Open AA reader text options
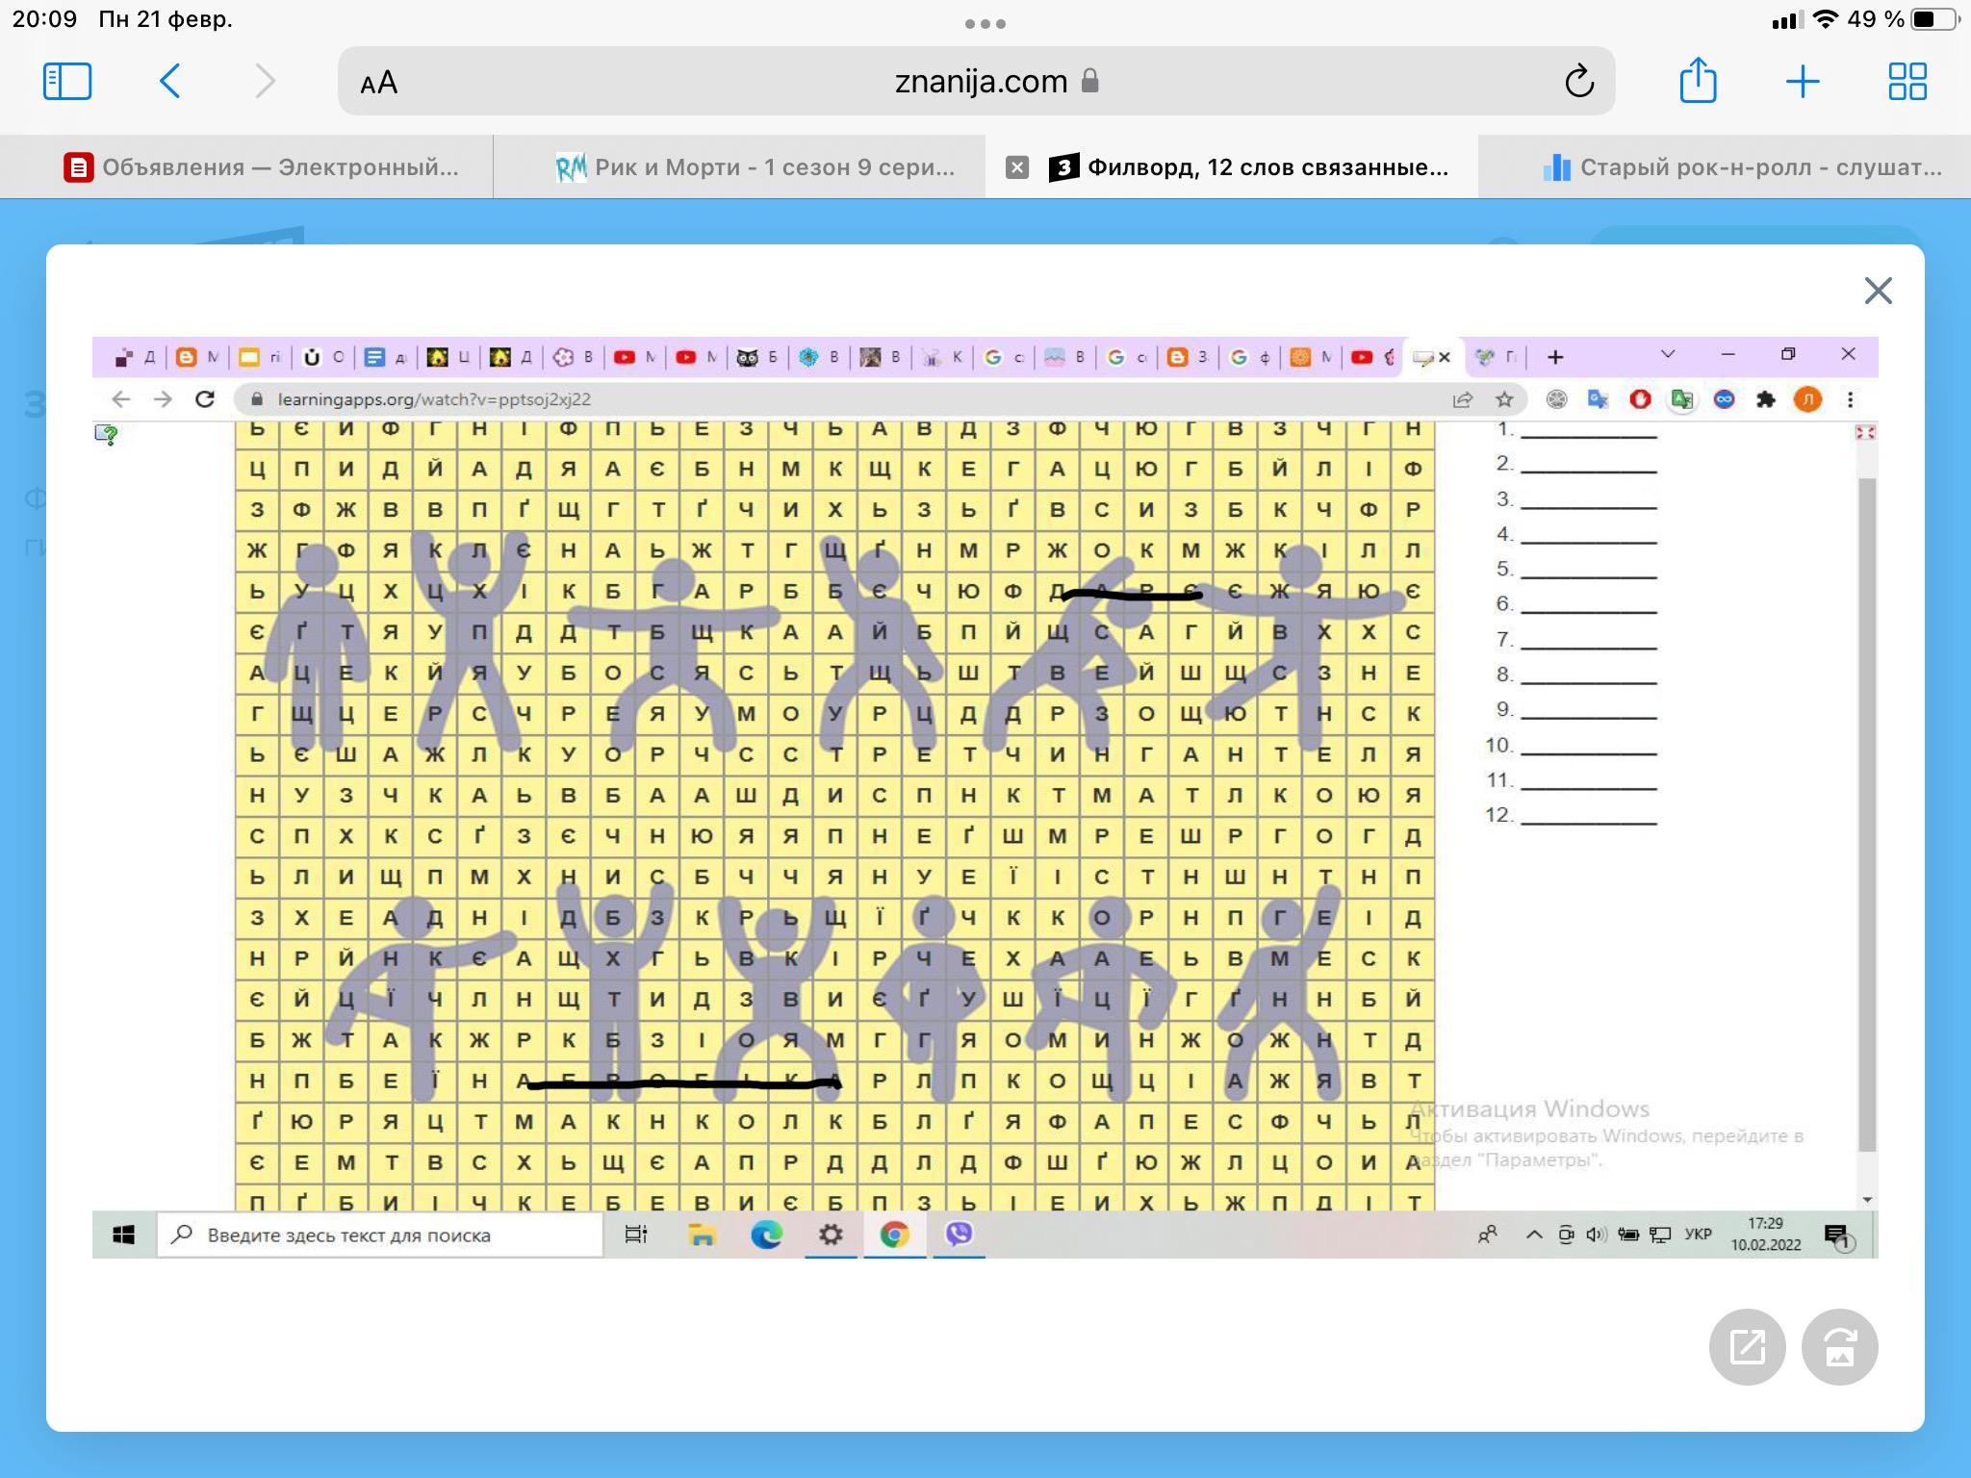Viewport: 1971px width, 1478px height. [379, 83]
